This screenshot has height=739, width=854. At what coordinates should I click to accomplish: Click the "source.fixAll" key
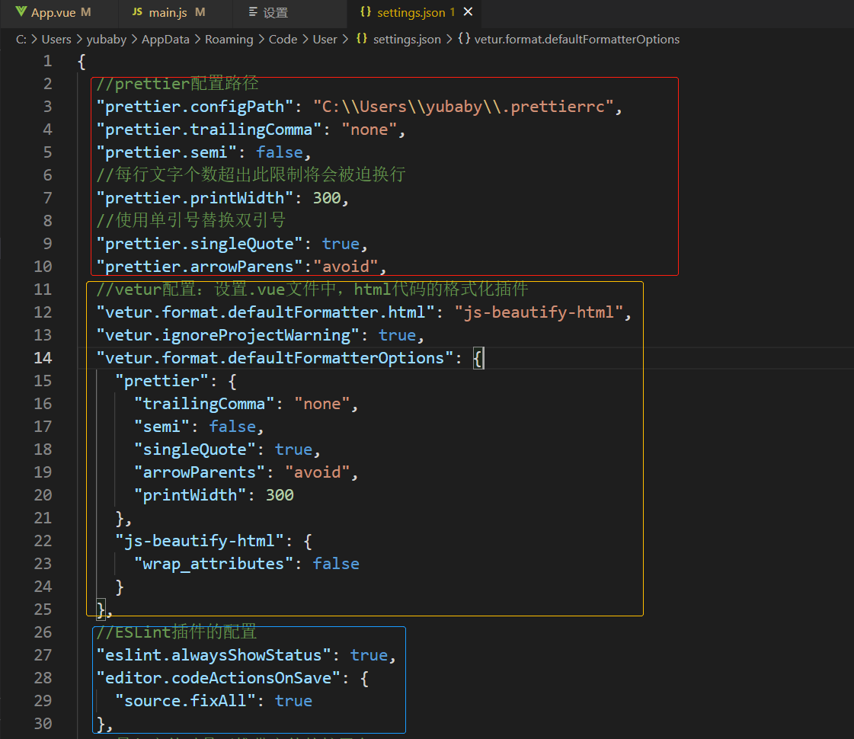185,701
